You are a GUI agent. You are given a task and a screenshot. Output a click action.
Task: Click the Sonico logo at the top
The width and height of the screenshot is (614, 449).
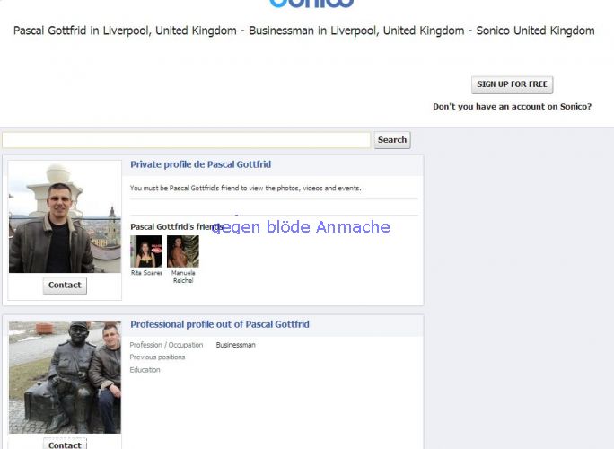point(311,4)
